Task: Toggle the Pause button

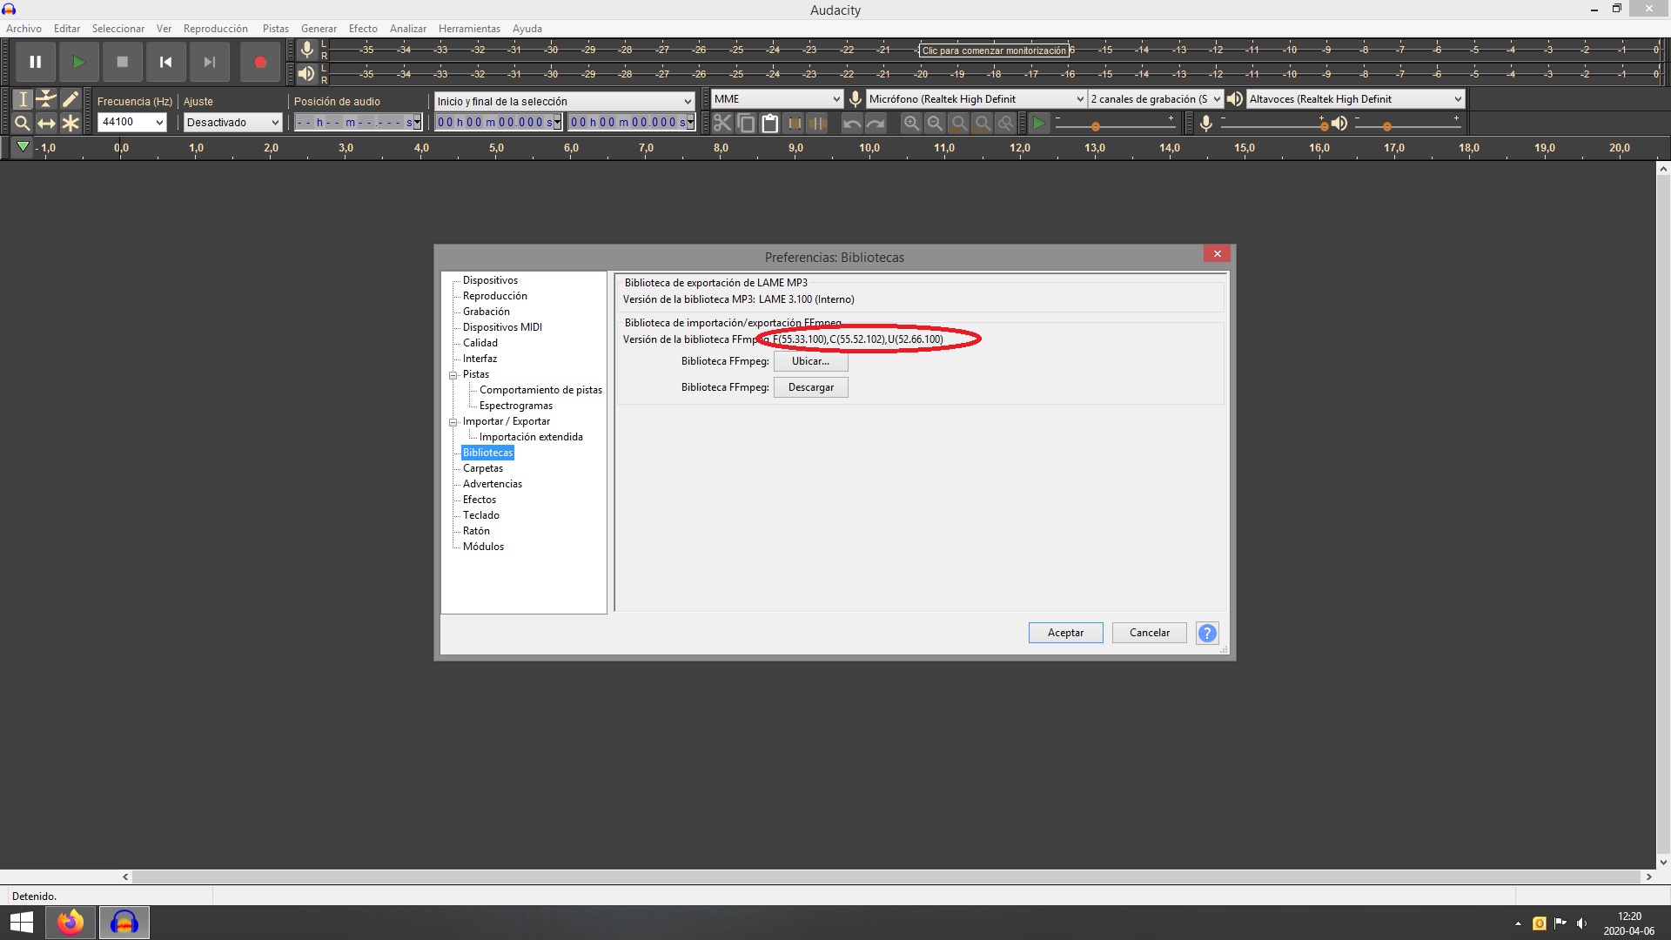Action: (36, 62)
